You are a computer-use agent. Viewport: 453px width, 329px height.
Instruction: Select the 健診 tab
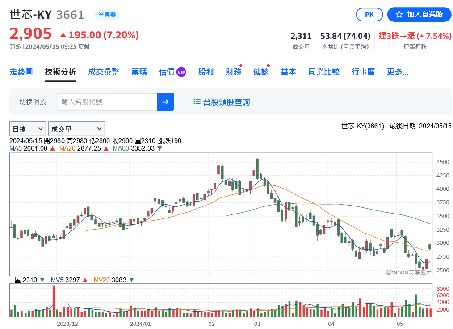point(261,72)
